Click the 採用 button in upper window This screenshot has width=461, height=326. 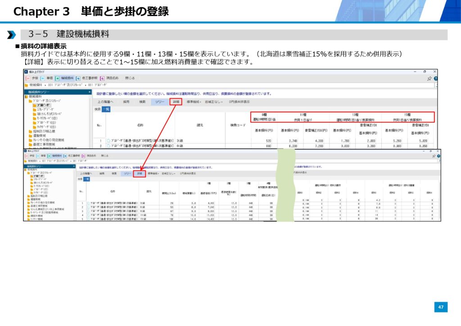pyautogui.click(x=126, y=102)
